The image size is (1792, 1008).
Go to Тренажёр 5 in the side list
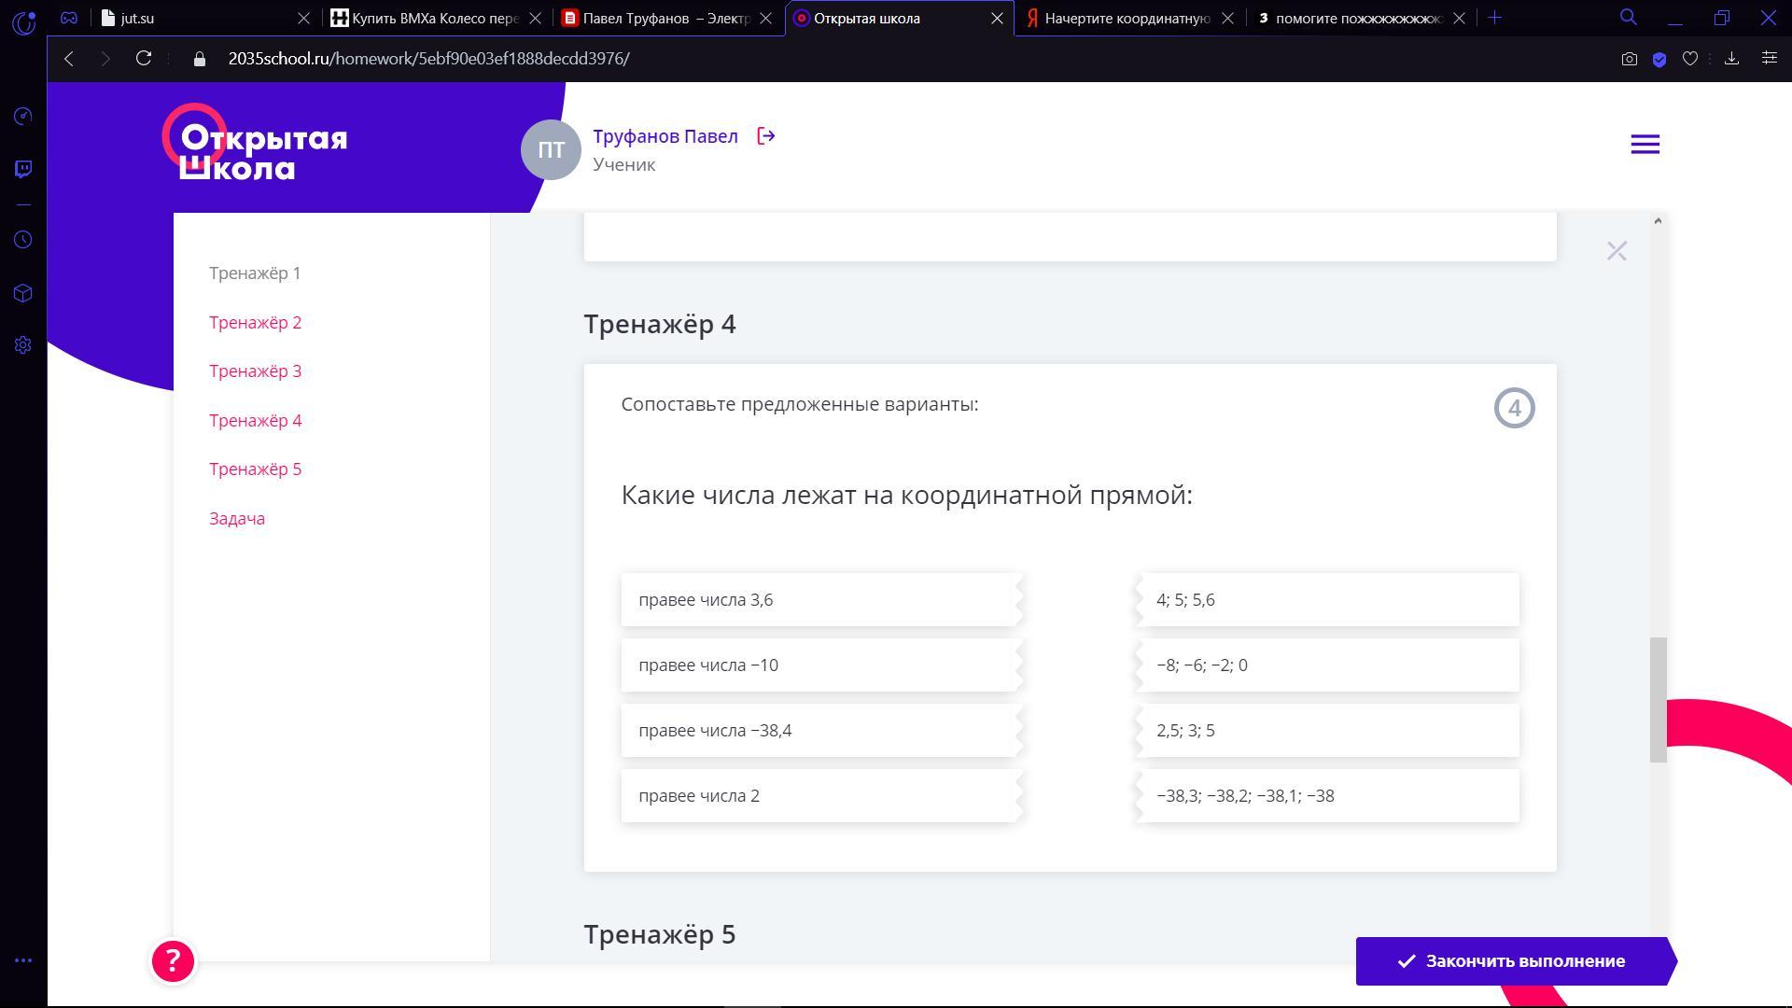[255, 469]
